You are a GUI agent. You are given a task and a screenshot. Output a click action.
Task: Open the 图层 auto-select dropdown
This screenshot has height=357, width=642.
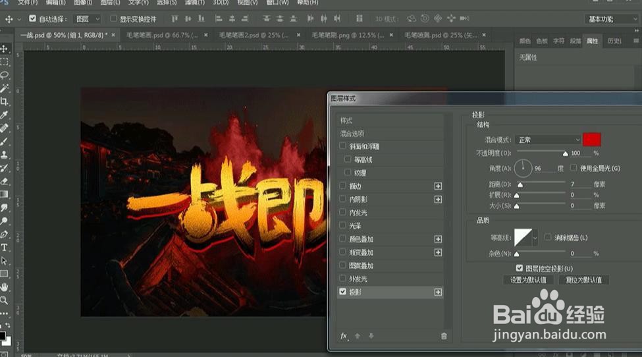tap(88, 19)
